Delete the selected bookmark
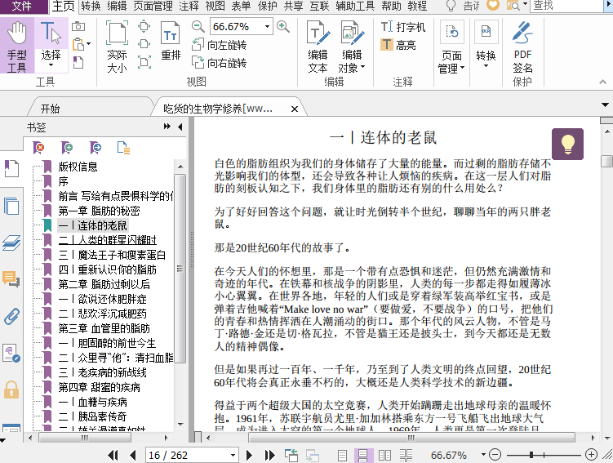Image resolution: width=613 pixels, height=463 pixels. click(38, 148)
